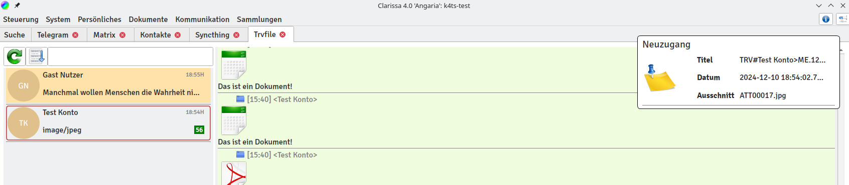Click the yellow pinned note icon
Viewport: 849px width, 185px height.
(659, 78)
